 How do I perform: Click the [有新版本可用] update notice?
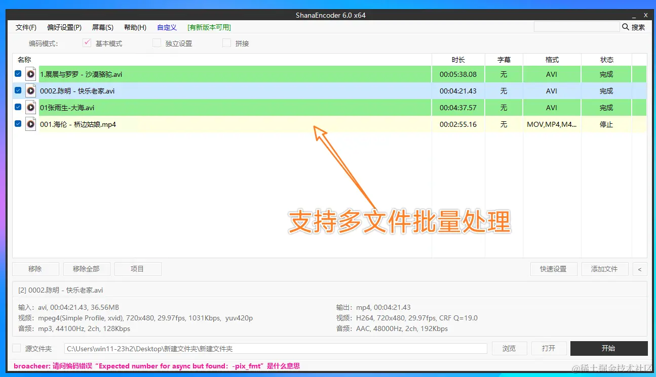pyautogui.click(x=209, y=27)
